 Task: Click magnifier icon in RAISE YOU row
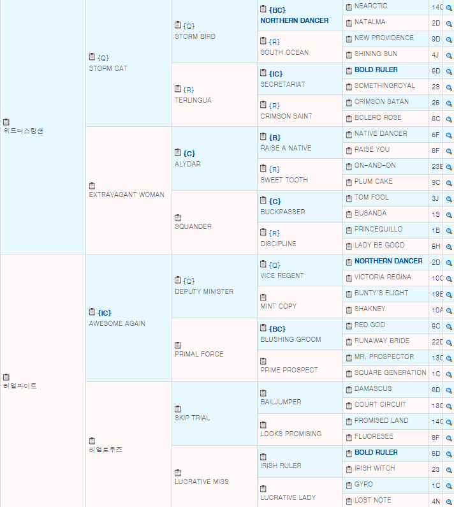click(x=449, y=151)
